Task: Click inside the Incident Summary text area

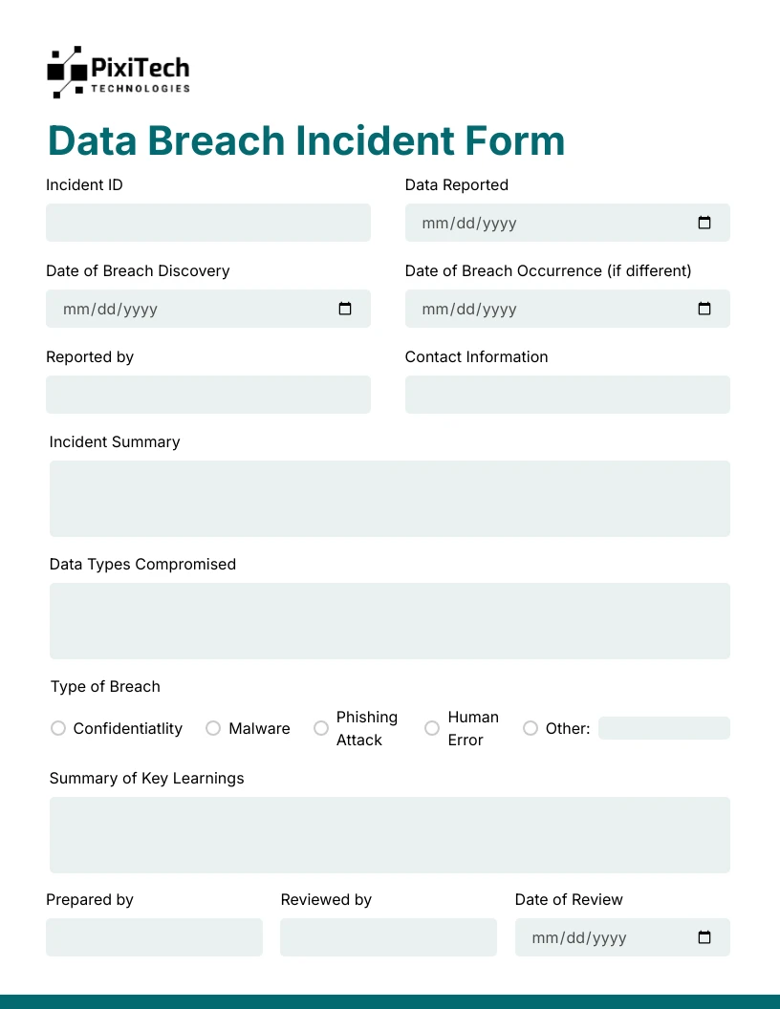Action: (389, 498)
